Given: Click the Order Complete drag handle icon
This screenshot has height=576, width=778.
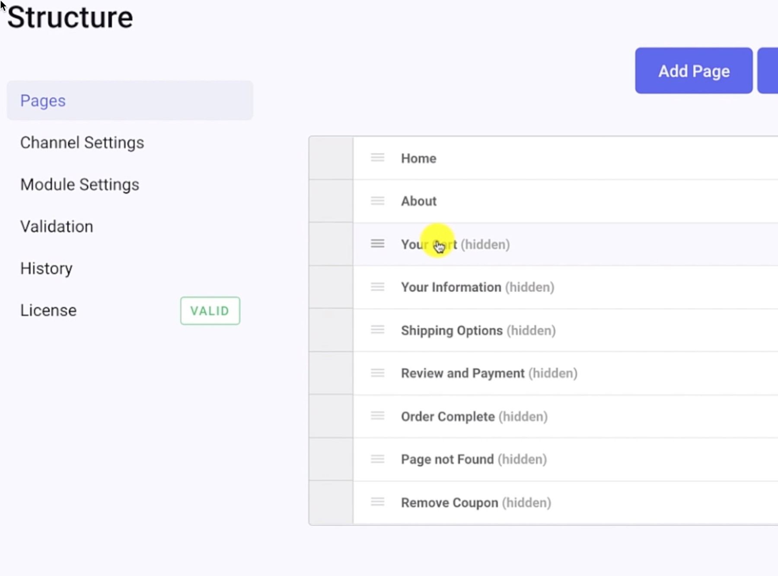Looking at the screenshot, I should (x=377, y=416).
